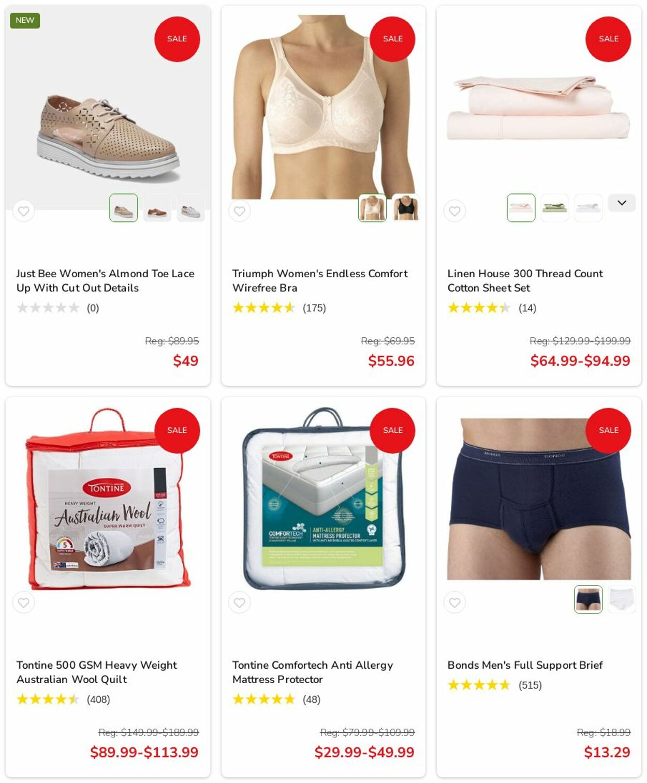
Task: Choose black bra color variant
Action: tap(406, 208)
